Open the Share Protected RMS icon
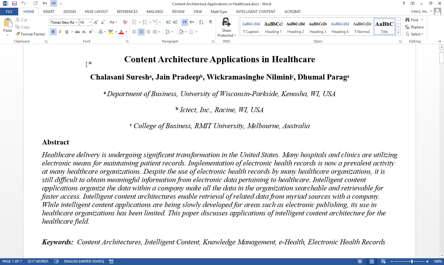 pyautogui.click(x=226, y=27)
